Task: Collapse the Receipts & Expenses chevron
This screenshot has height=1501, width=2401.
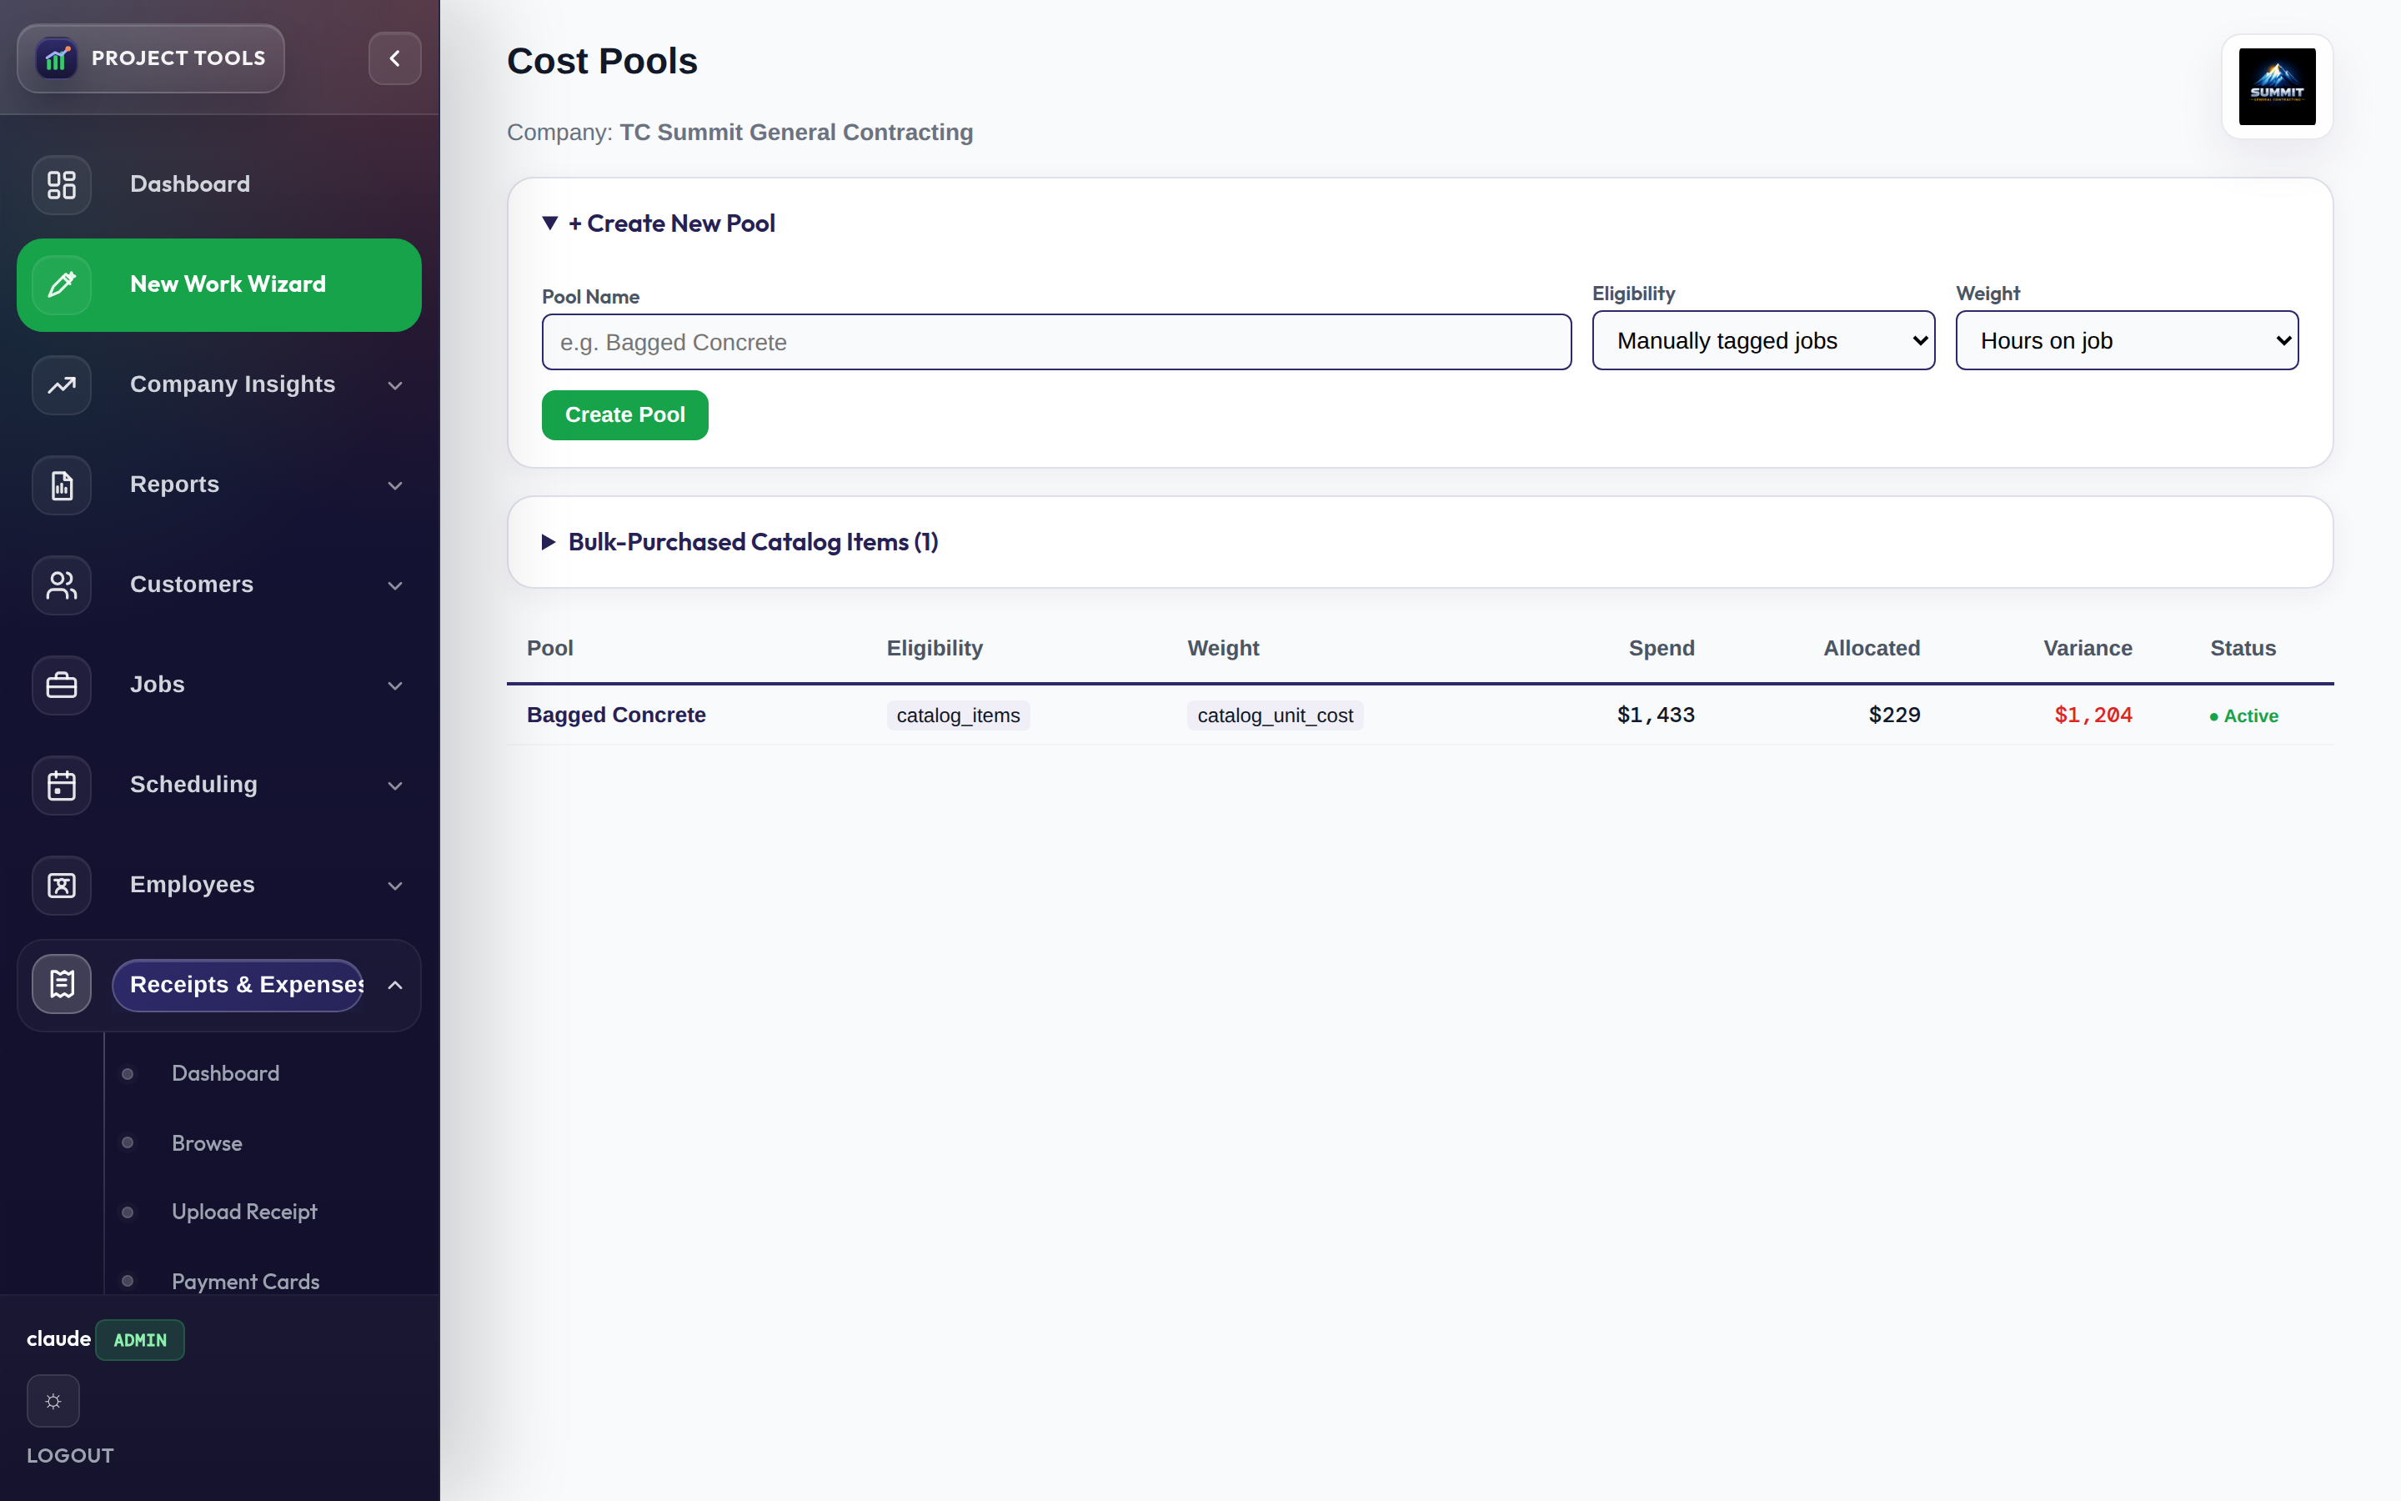Action: tap(395, 986)
